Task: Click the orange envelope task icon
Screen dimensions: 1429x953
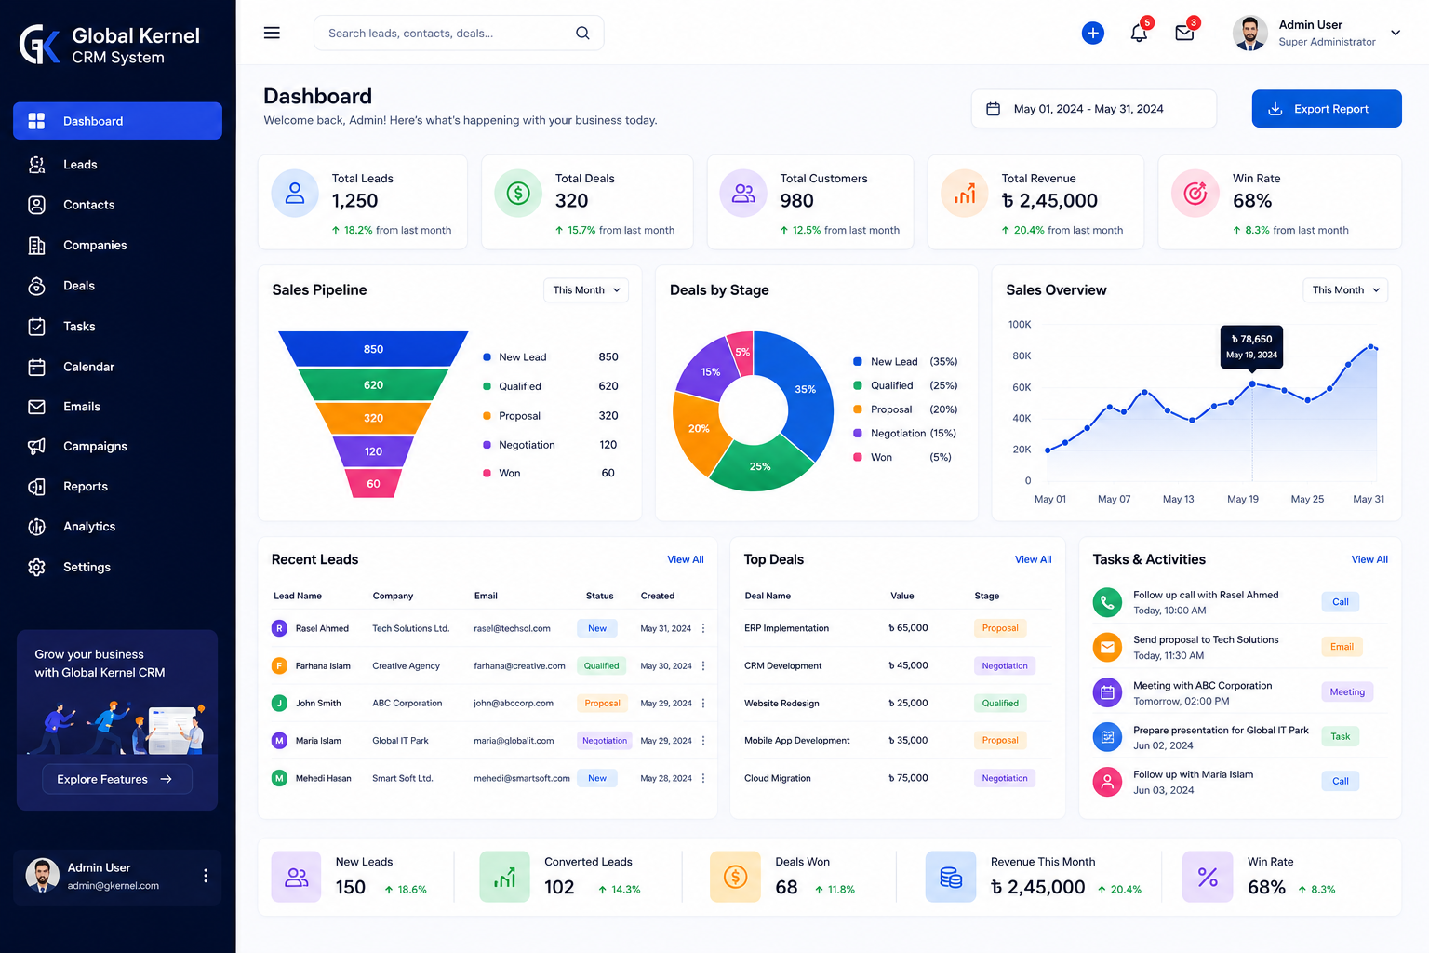Action: (x=1107, y=647)
